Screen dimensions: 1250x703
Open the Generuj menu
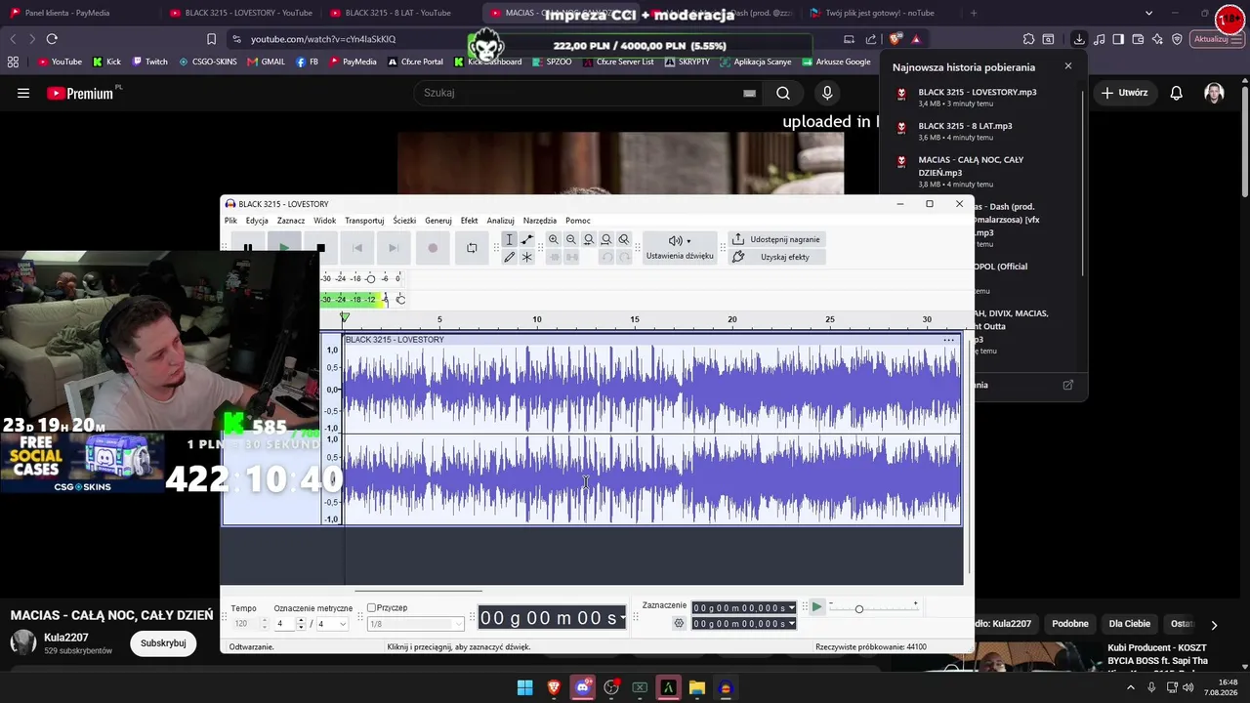(x=438, y=221)
